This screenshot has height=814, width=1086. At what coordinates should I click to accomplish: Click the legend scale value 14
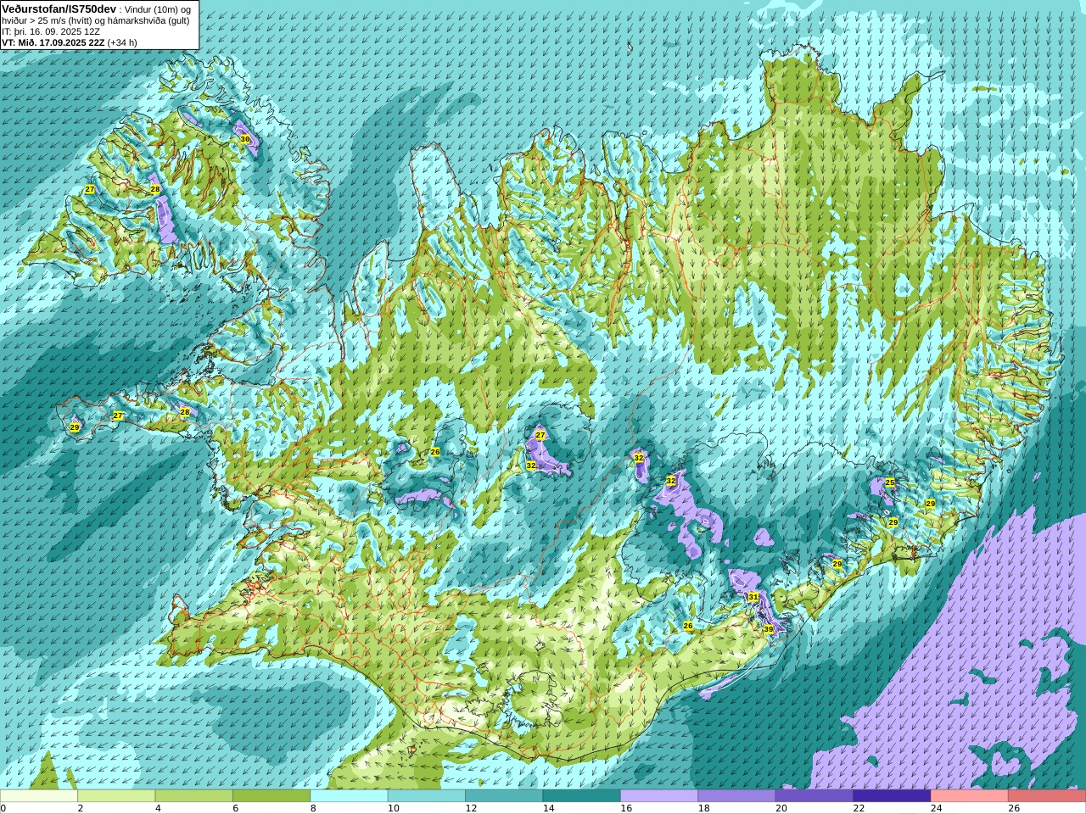(x=549, y=809)
